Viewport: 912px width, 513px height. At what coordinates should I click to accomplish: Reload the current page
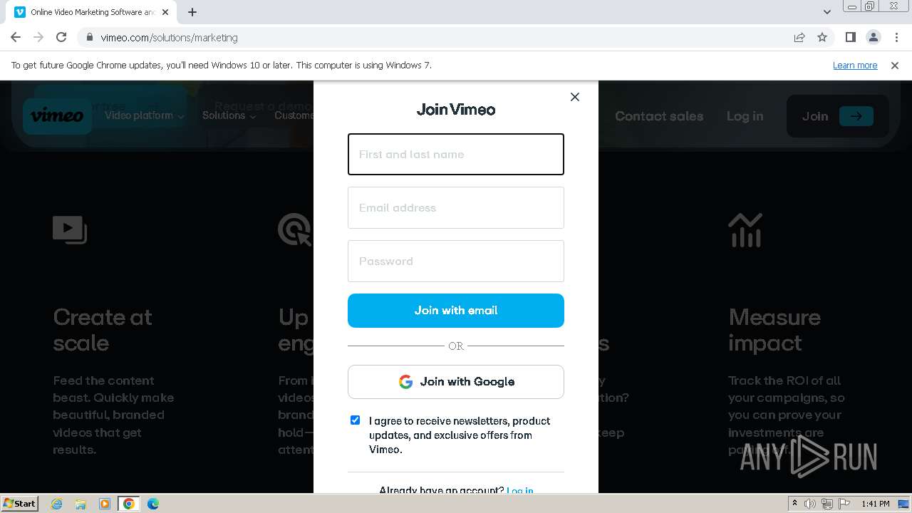[x=61, y=37]
